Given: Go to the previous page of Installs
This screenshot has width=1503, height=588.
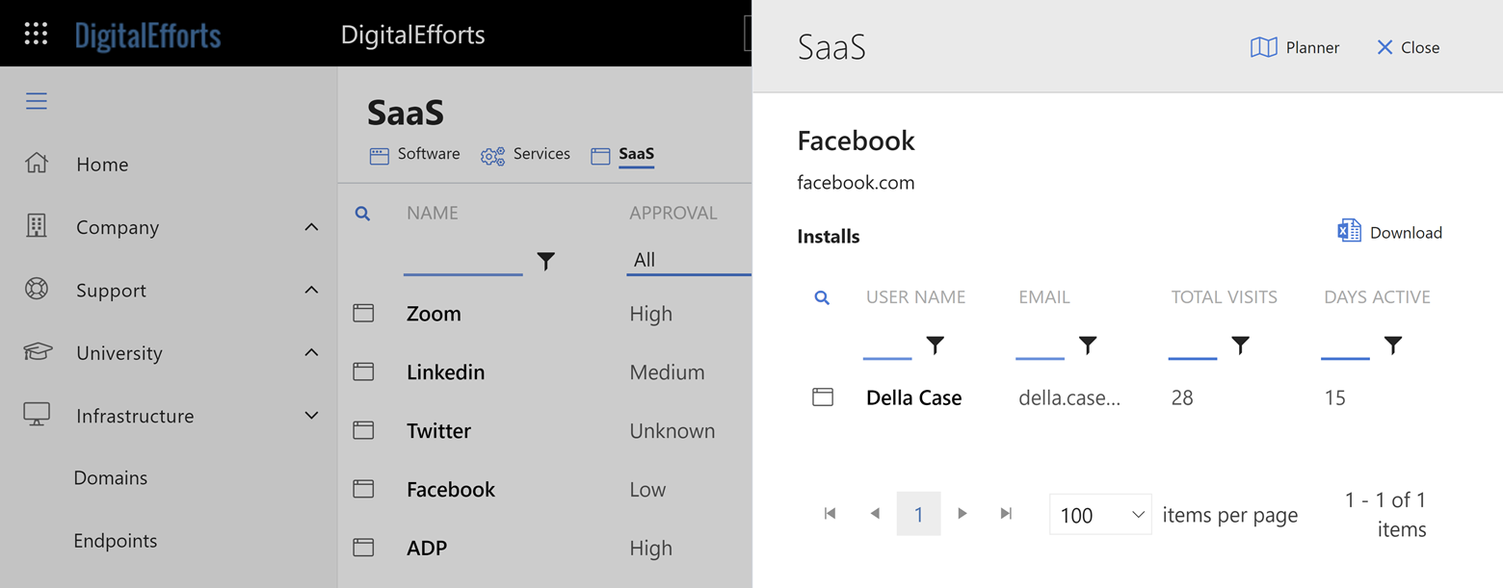Looking at the screenshot, I should point(875,514).
